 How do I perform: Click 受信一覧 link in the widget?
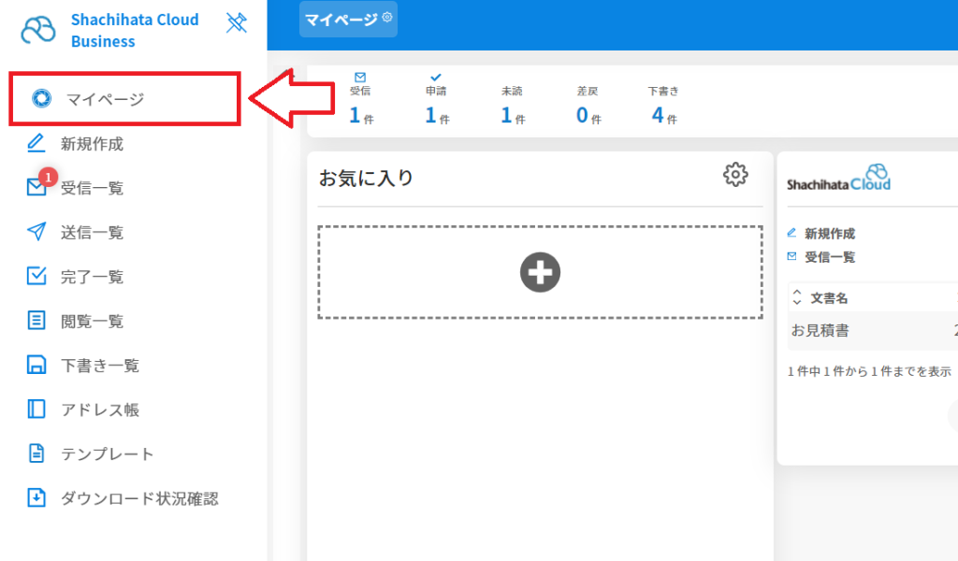coord(829,257)
